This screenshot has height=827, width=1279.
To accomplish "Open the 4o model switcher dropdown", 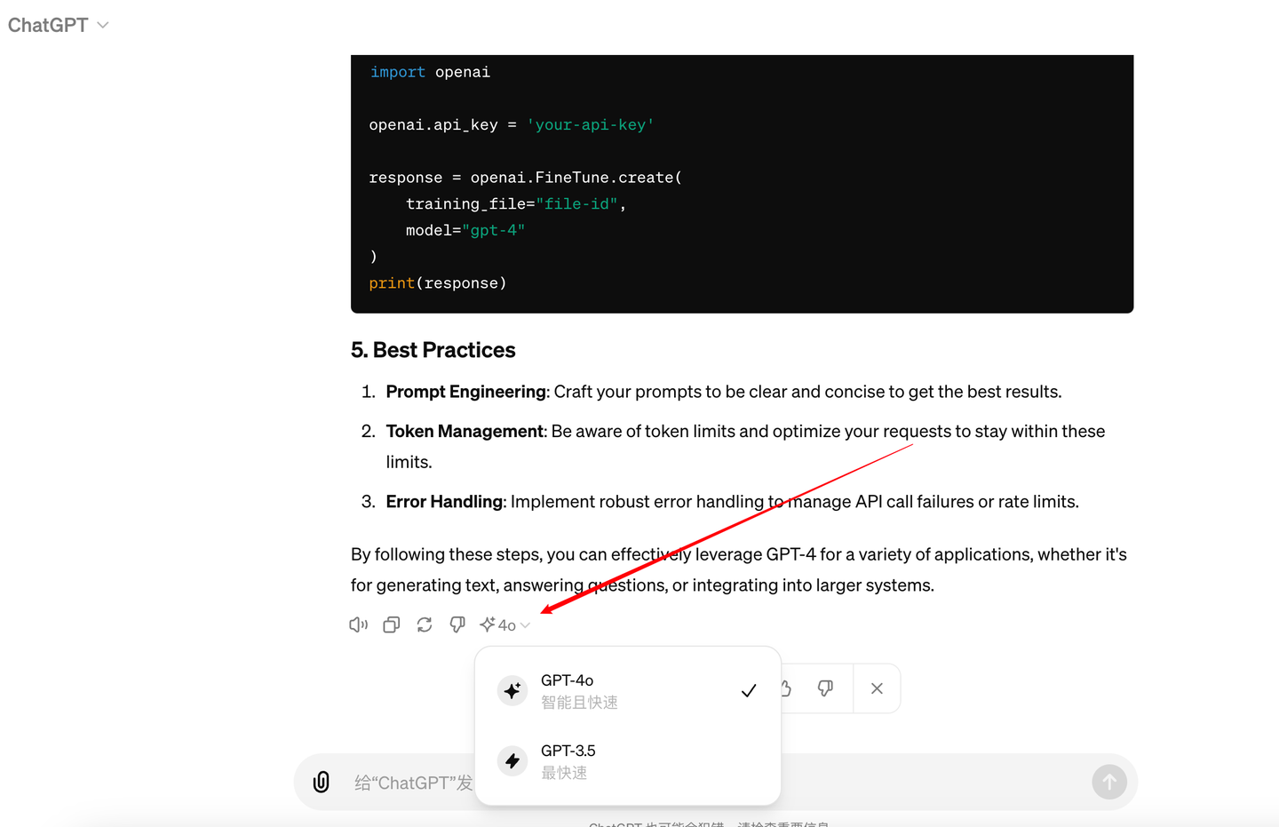I will (x=504, y=624).
